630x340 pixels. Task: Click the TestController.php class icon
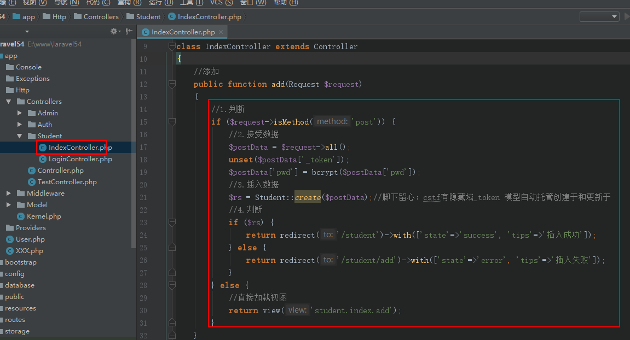pyautogui.click(x=32, y=182)
